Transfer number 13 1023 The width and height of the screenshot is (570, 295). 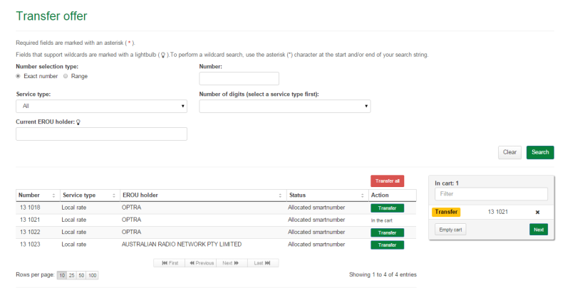[387, 245]
